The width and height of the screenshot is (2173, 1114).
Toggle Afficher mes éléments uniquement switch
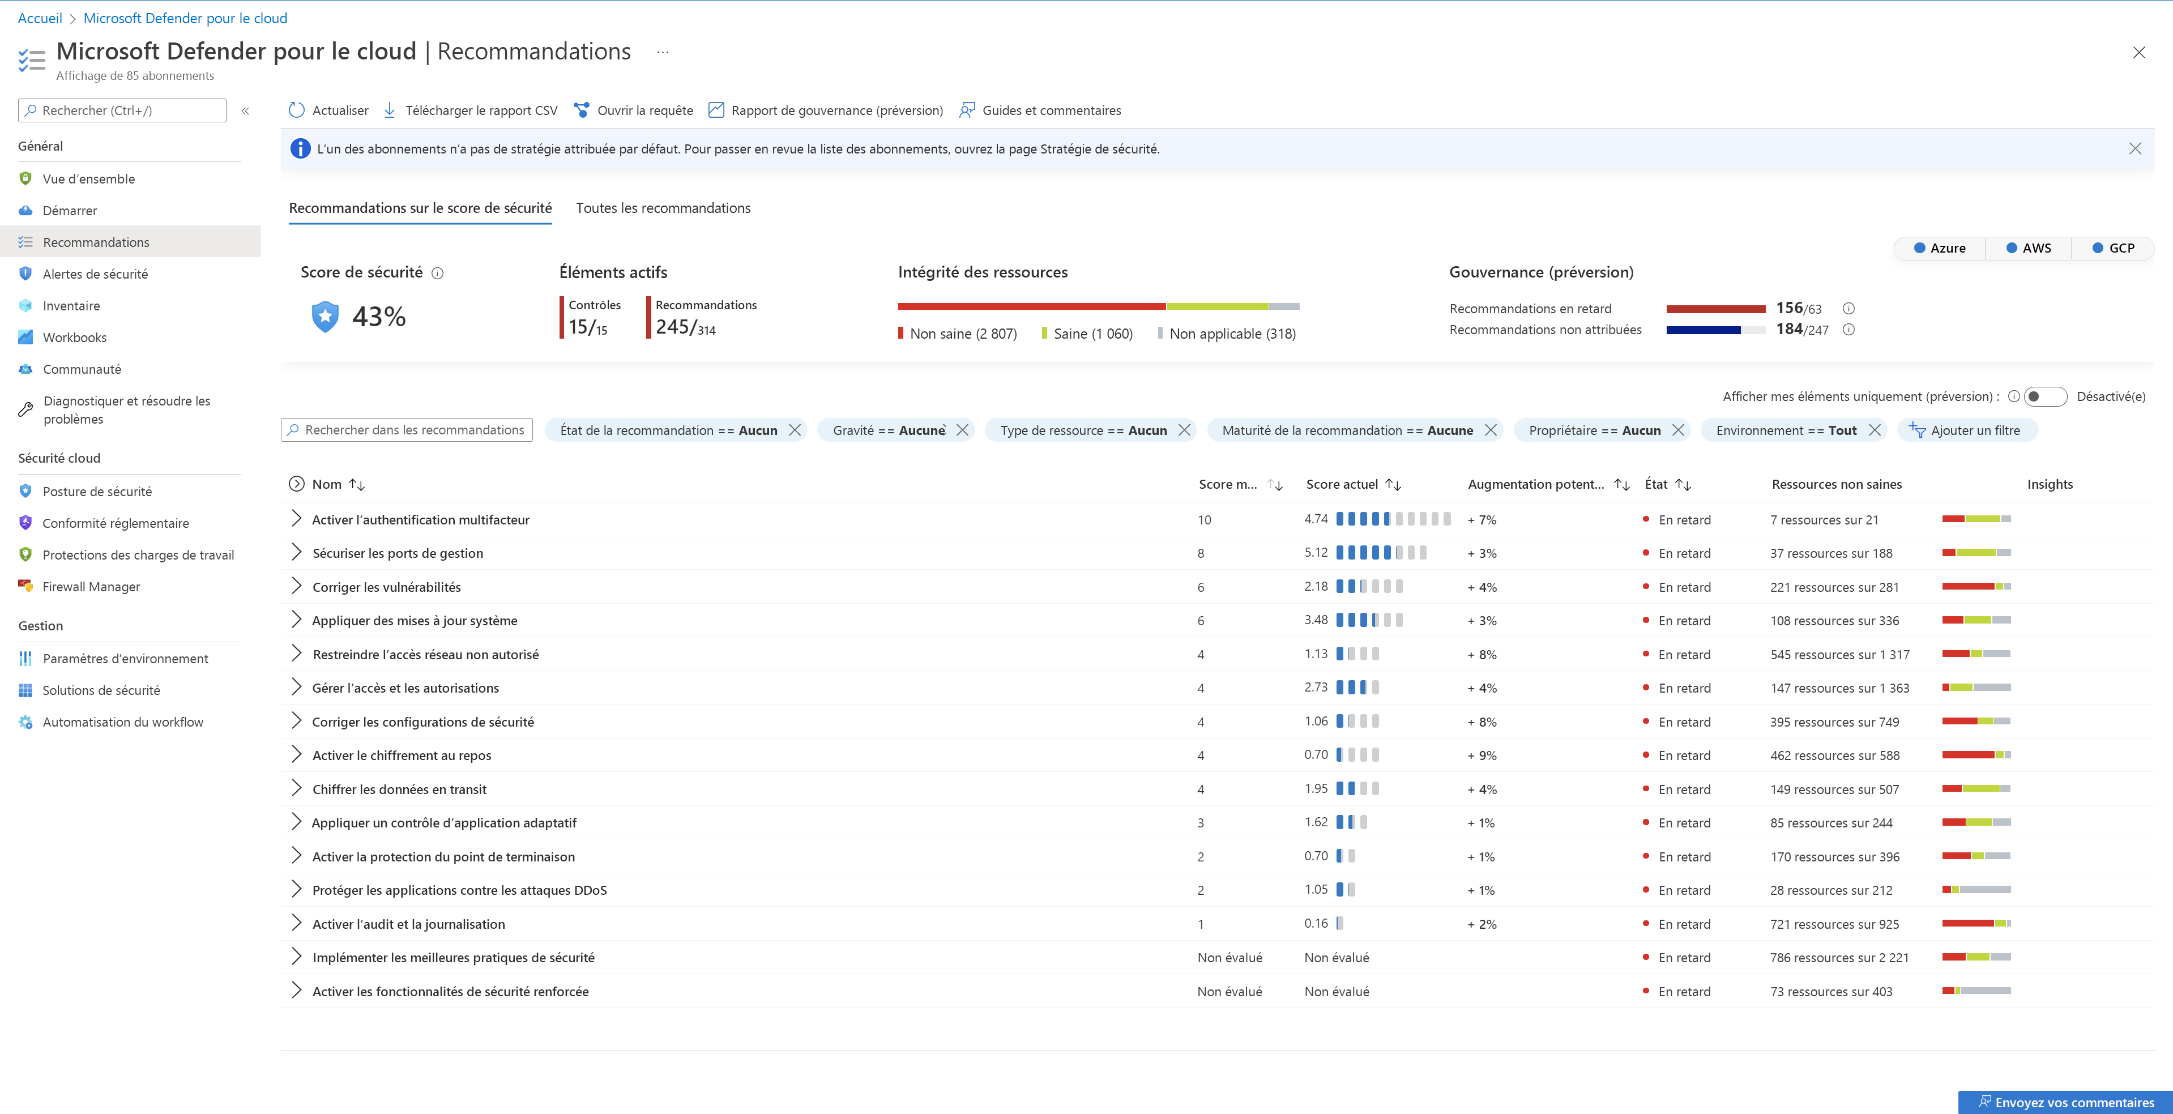tap(2045, 396)
